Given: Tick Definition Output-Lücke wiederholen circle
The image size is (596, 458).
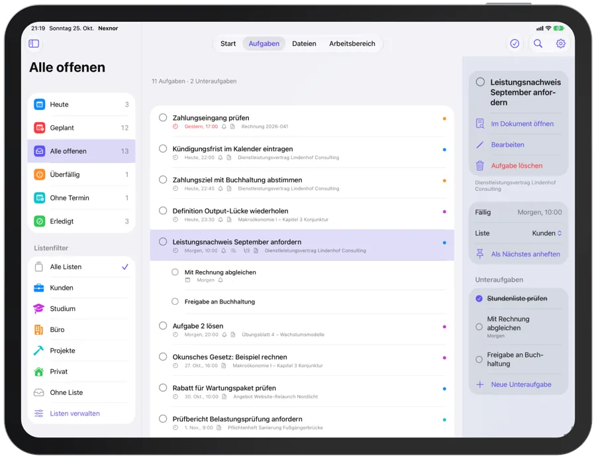Looking at the screenshot, I should click(163, 211).
